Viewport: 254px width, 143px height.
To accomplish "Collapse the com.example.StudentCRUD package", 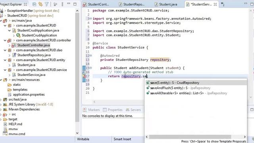I will (5, 25).
